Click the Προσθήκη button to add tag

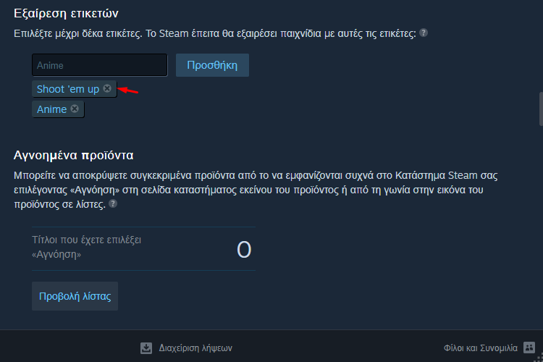click(212, 65)
